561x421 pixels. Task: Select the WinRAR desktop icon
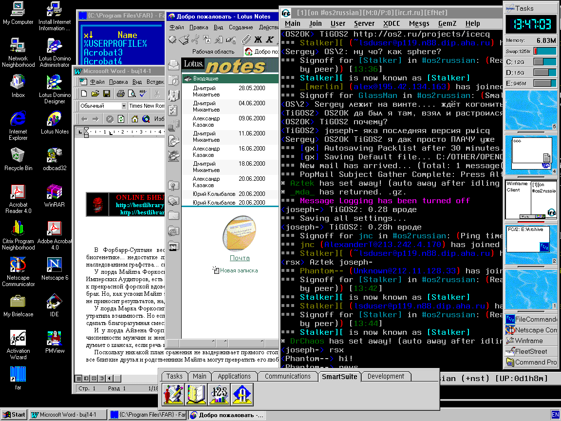55,195
